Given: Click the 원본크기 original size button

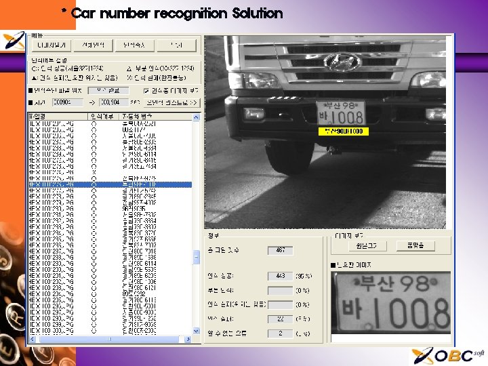Looking at the screenshot, I should [x=367, y=246].
